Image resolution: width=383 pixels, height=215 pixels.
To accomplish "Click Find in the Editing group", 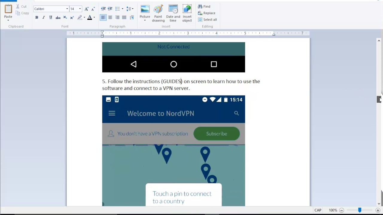I will [204, 7].
